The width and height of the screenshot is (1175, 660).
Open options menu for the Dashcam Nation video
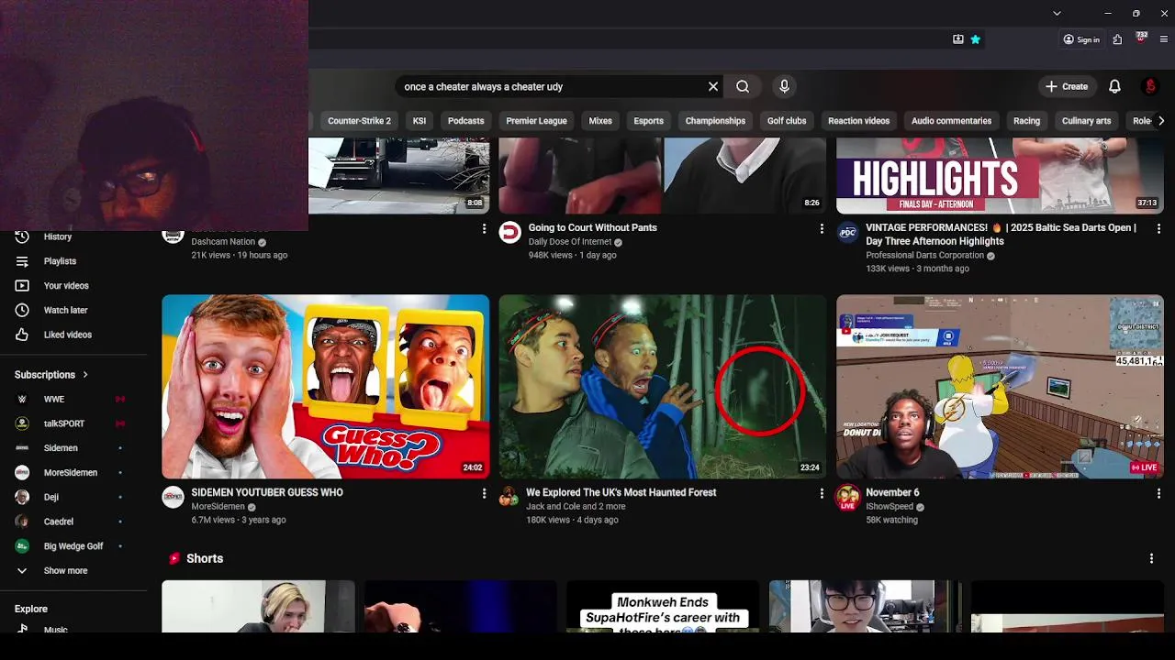pyautogui.click(x=484, y=228)
